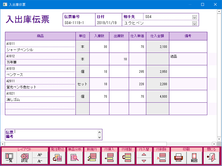Click 入庫数 70 for 消しゴム
The height and width of the screenshot is (166, 222).
click(99, 96)
